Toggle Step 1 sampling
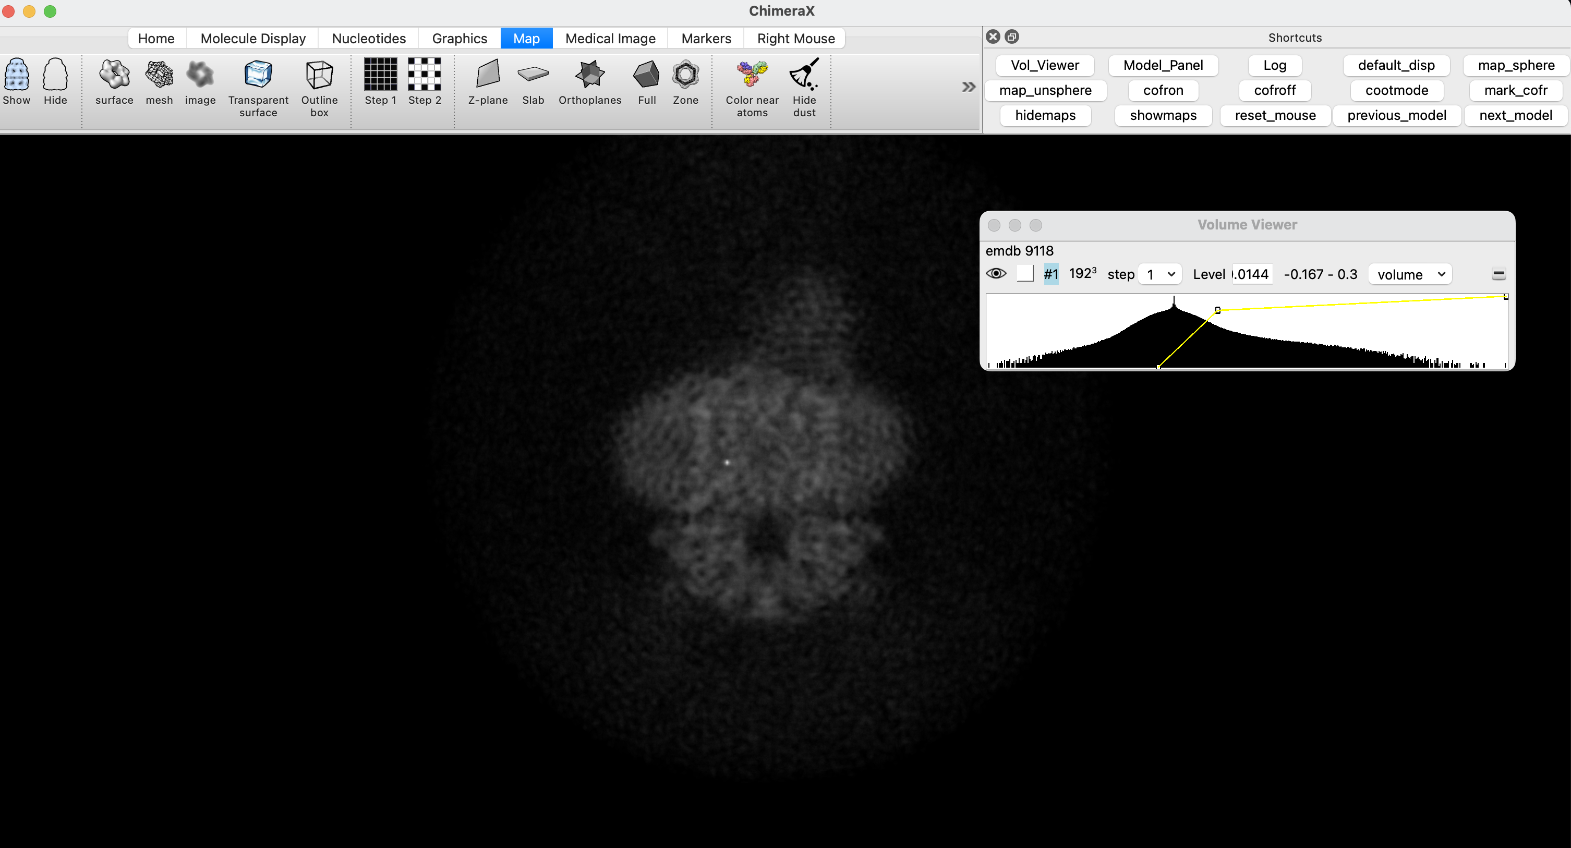The image size is (1571, 848). pos(380,76)
